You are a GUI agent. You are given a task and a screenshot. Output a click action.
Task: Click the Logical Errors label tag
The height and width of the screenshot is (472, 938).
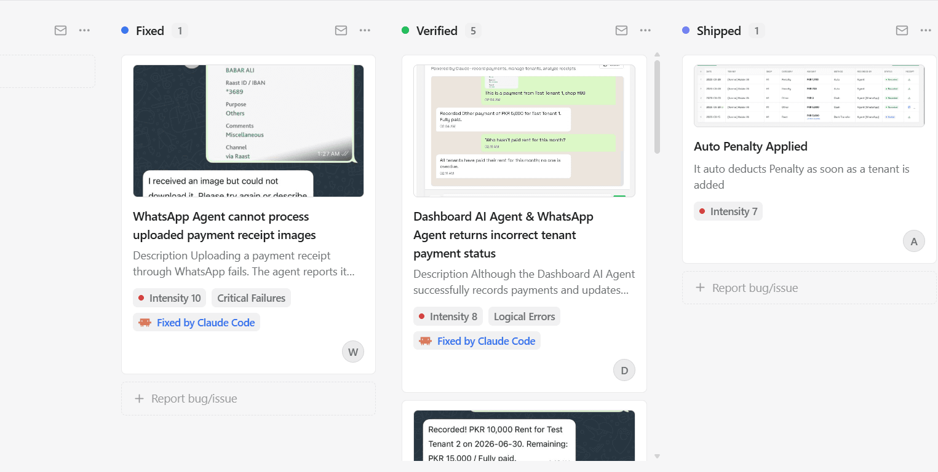(x=524, y=317)
